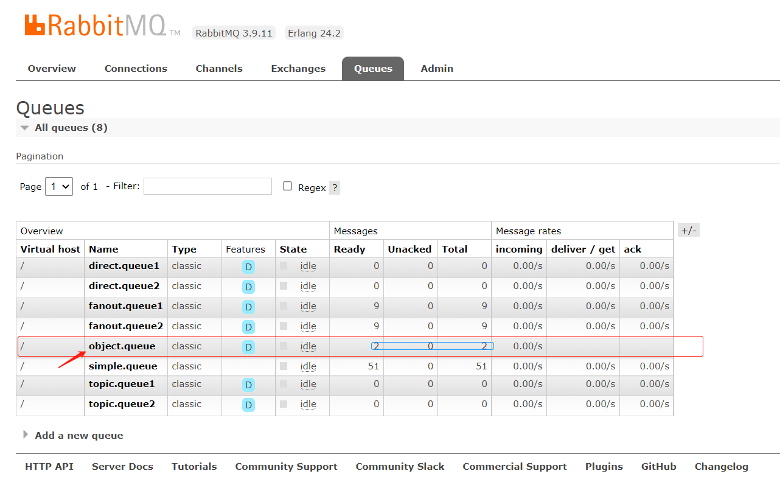Sort by the State column header
The width and height of the screenshot is (780, 485).
click(293, 249)
